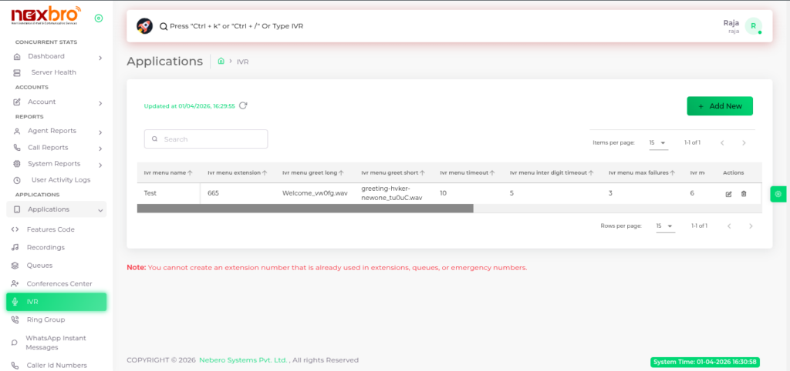790x371 pixels.
Task: Toggle the sidebar collapse circle icon
Action: 98,18
